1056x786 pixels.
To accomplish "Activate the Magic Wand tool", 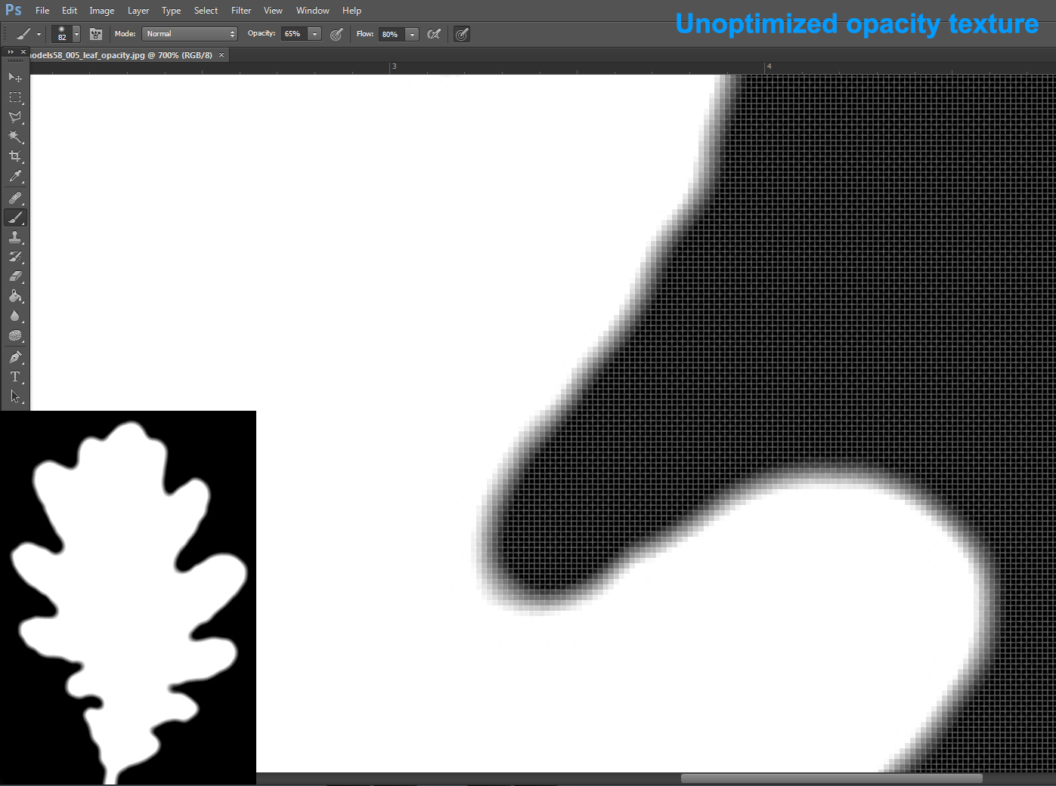I will pos(15,137).
